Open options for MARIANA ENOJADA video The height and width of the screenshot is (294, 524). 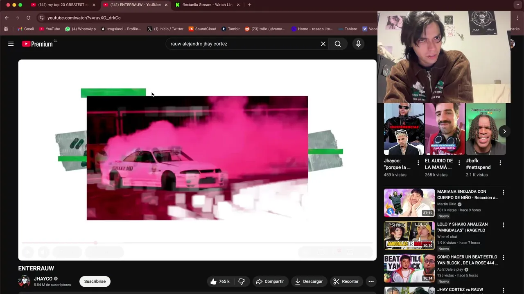coord(503,192)
